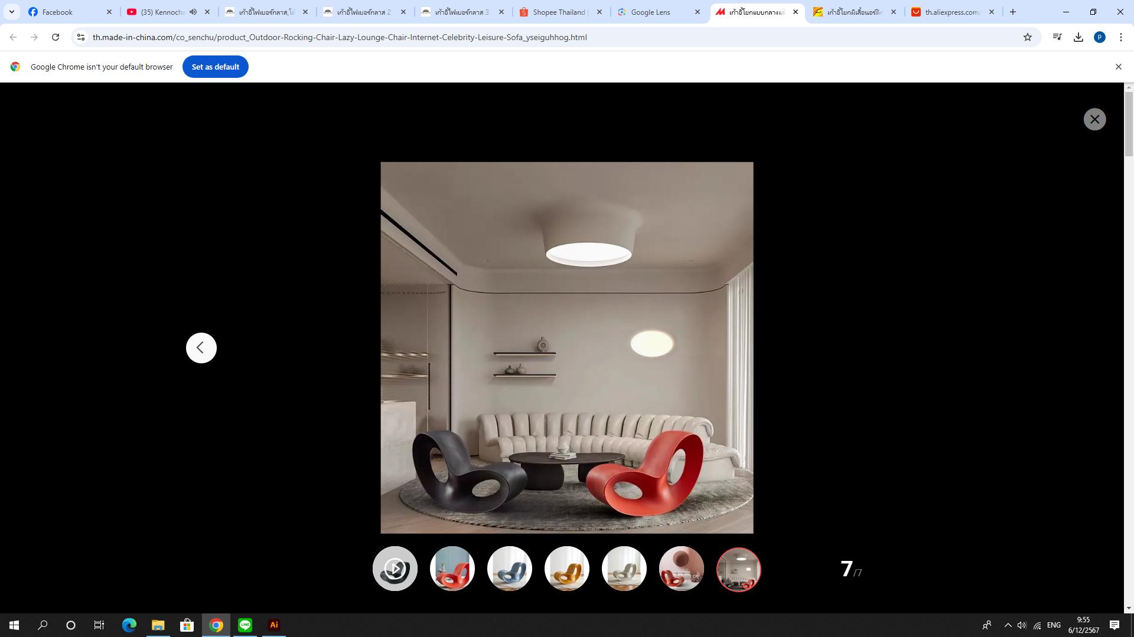Mute the Kennocha YouTube tab audio
The width and height of the screenshot is (1134, 637).
pos(193,12)
